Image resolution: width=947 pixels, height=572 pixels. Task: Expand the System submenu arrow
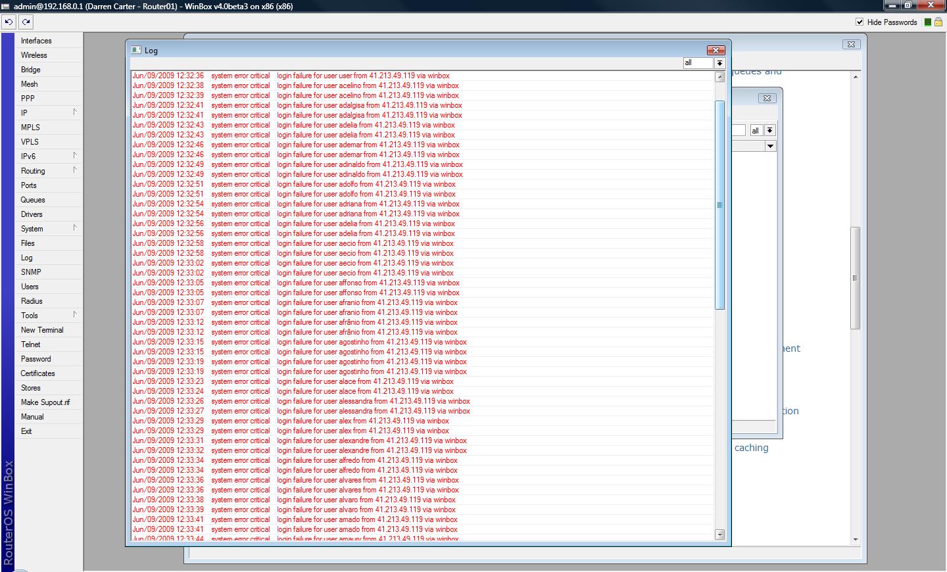[75, 228]
